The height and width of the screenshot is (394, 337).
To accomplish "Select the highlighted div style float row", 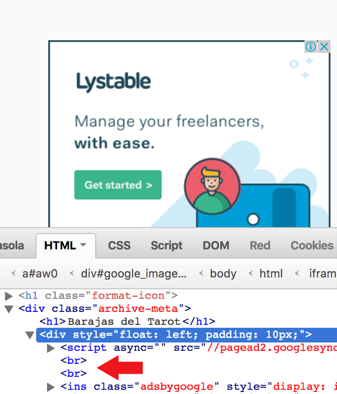I will (x=187, y=335).
